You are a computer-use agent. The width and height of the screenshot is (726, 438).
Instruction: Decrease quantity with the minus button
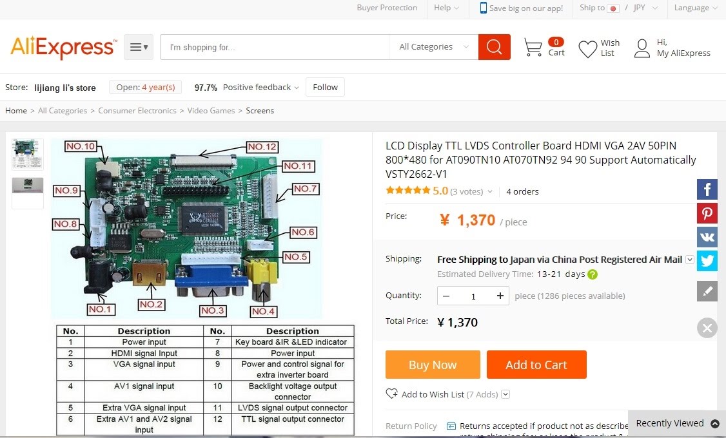point(446,296)
